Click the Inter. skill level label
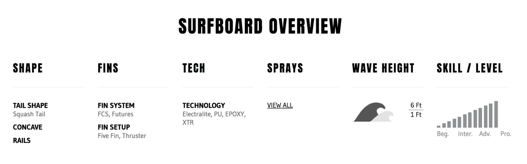The width and height of the screenshot is (527, 164). [x=465, y=134]
